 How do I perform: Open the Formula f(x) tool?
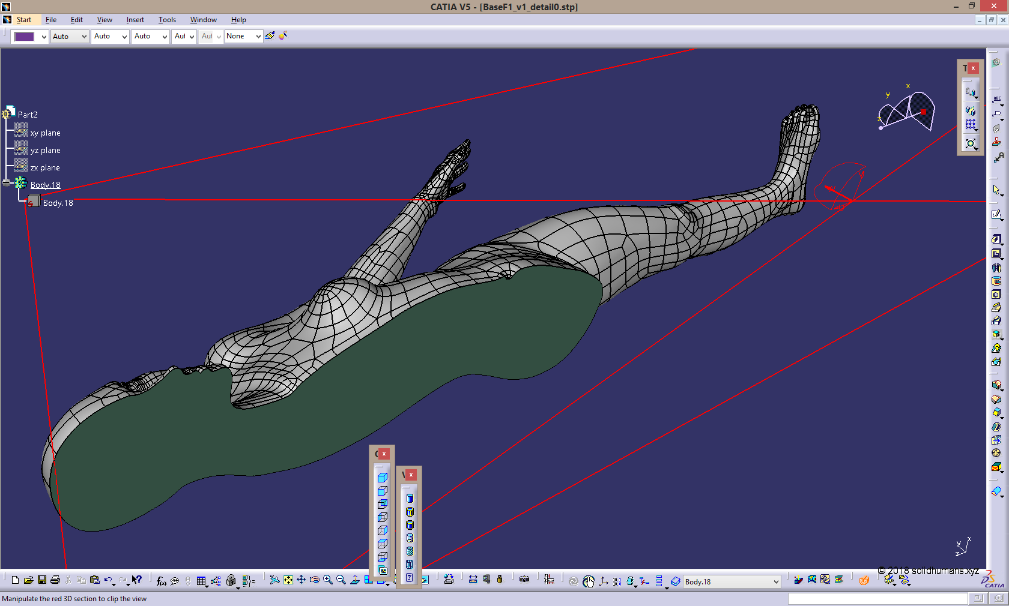coord(160,580)
